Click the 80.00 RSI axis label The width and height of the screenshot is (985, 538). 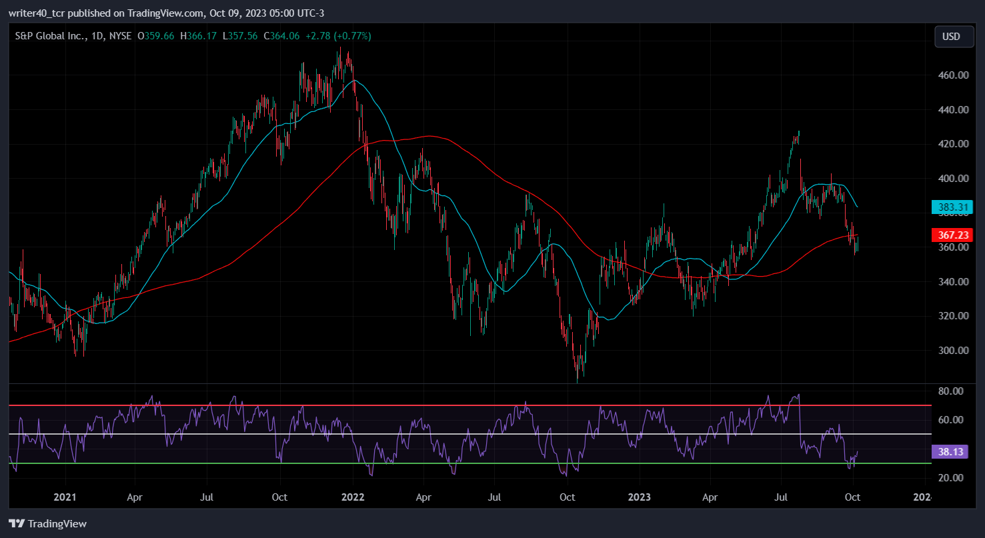point(950,391)
